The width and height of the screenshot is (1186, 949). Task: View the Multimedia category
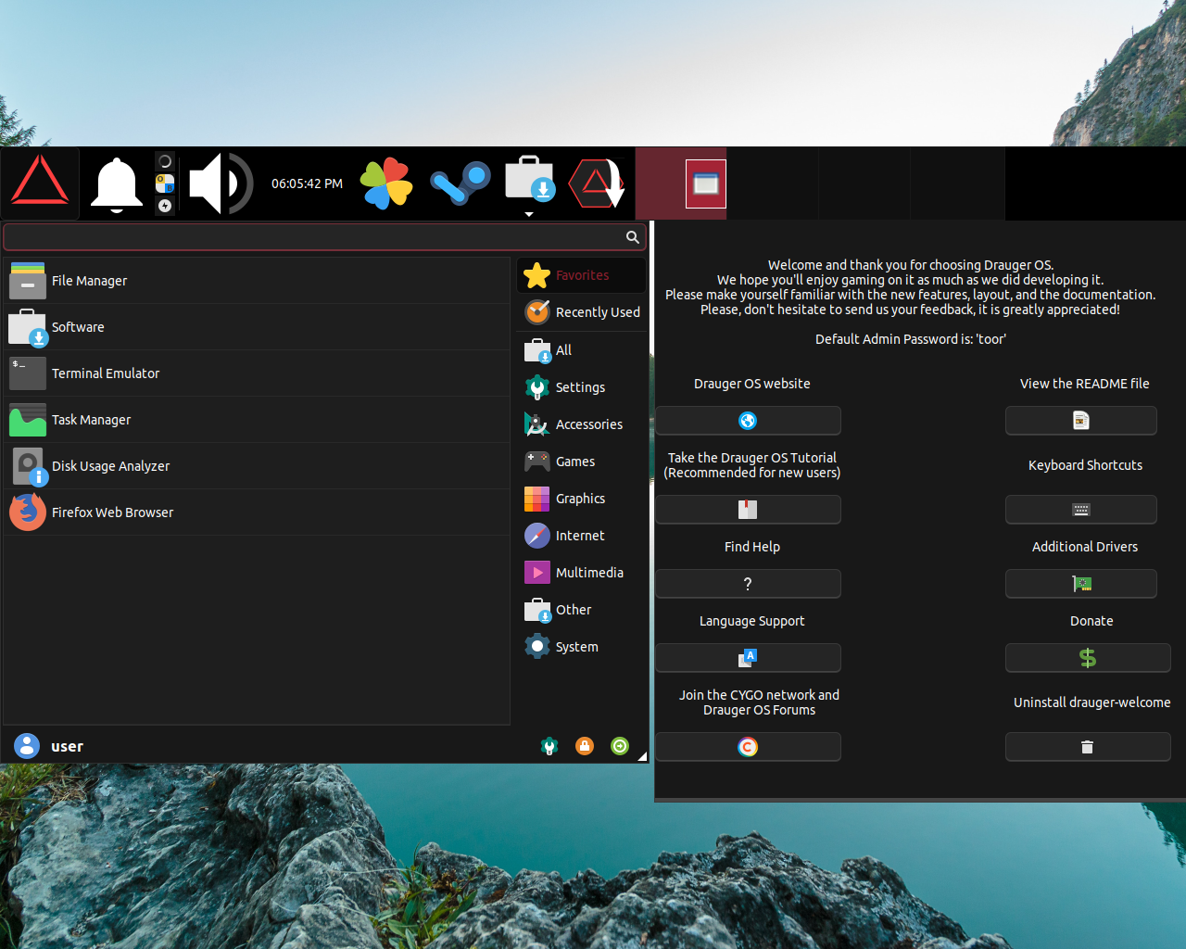581,573
